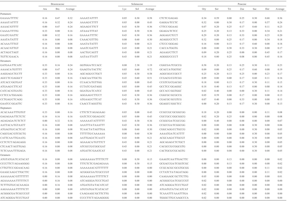Click the Average header under Poaceae
The height and width of the screenshot is (201, 288).
[x=280, y=9]
